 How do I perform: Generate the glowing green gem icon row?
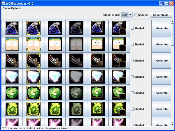(161, 109)
